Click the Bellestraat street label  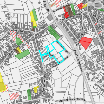point(16,30)
